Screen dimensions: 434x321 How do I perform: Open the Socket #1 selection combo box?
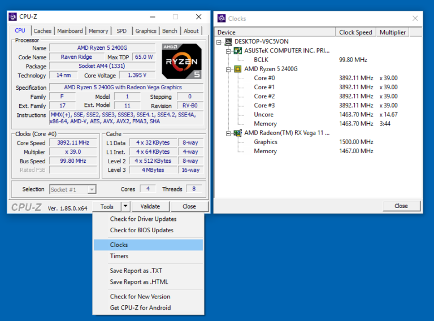tap(73, 189)
